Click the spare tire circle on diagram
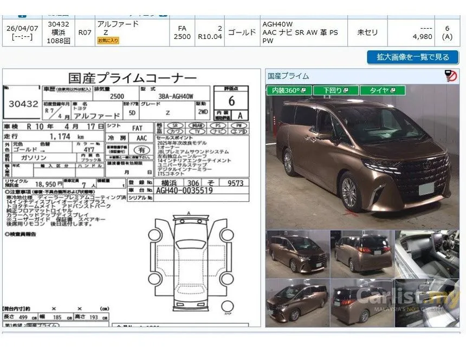Screen dimensions: 466x349 tap(228, 306)
